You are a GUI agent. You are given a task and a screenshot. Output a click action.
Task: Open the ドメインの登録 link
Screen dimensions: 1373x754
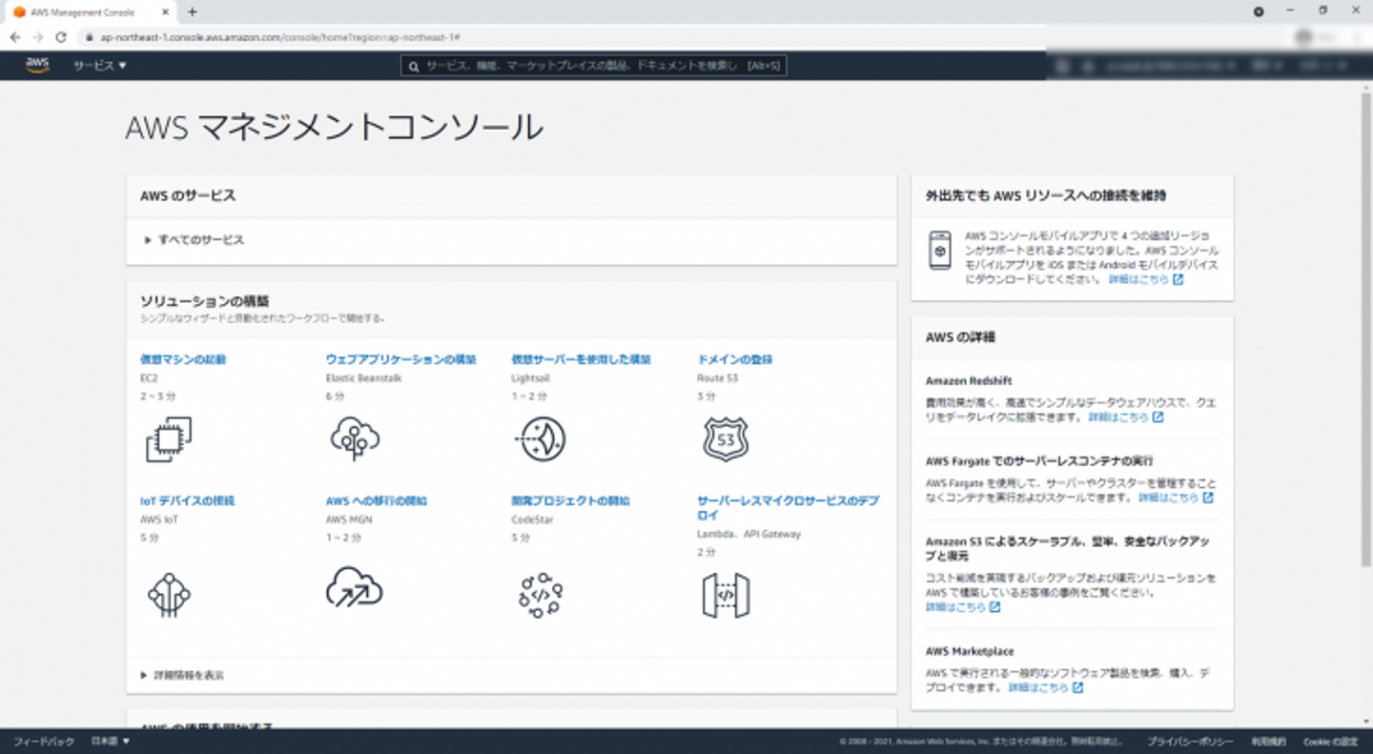coord(734,359)
